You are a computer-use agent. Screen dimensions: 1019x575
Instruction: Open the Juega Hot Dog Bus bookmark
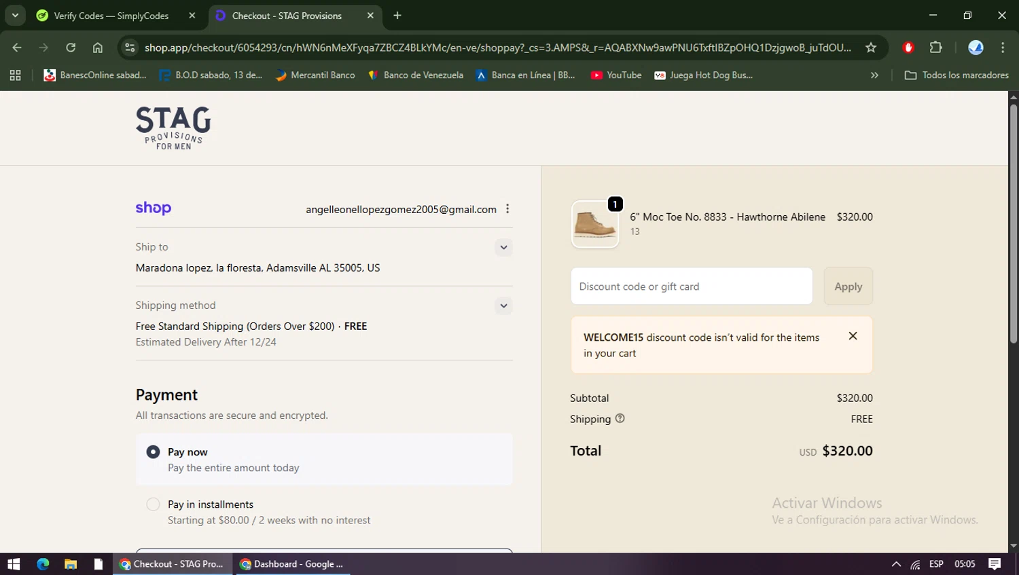click(x=703, y=75)
